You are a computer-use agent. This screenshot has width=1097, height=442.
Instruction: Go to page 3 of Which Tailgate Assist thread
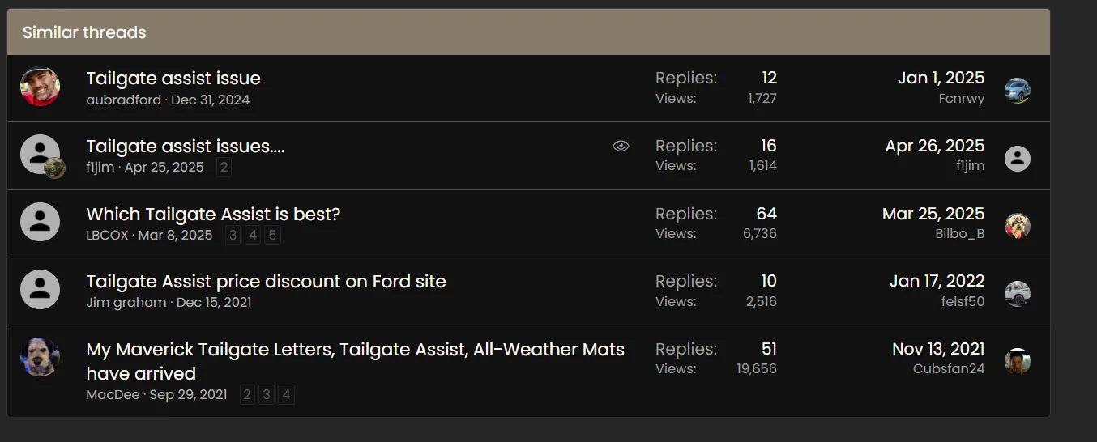(233, 236)
